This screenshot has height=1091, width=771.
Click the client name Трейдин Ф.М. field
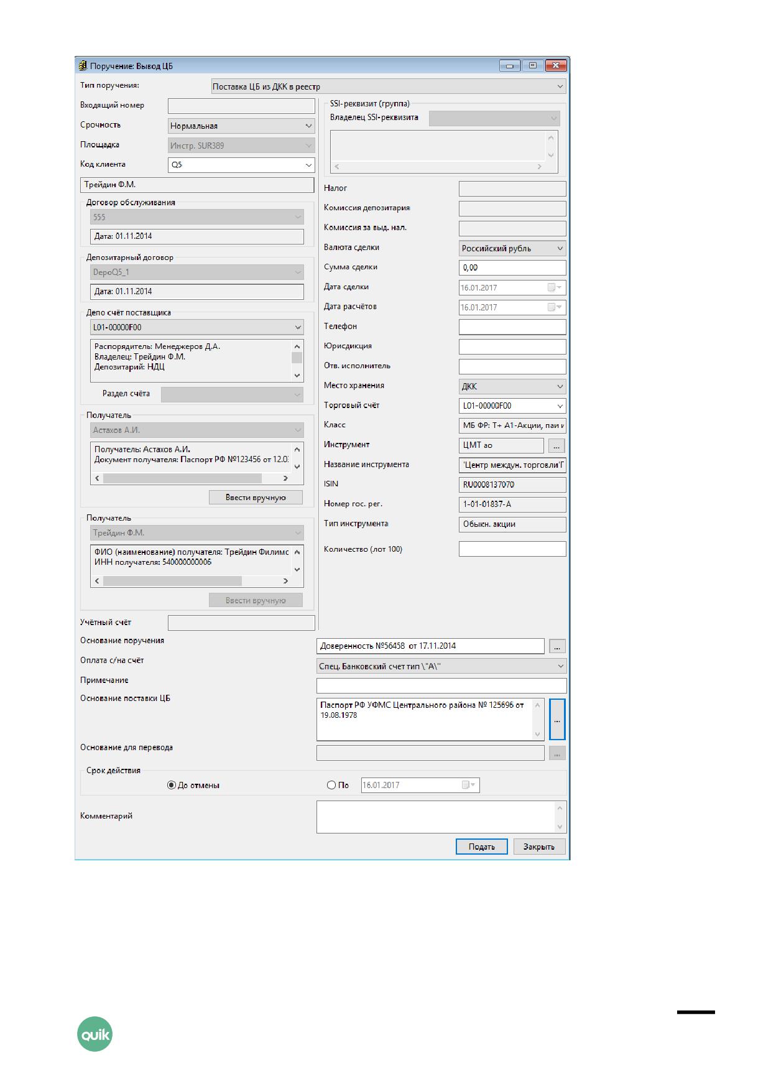coord(197,185)
